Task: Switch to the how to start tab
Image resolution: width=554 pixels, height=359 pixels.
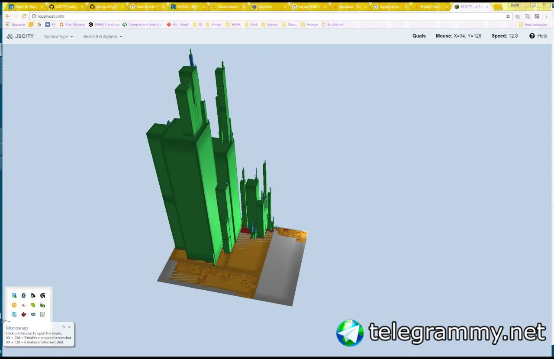Action: click(x=147, y=7)
